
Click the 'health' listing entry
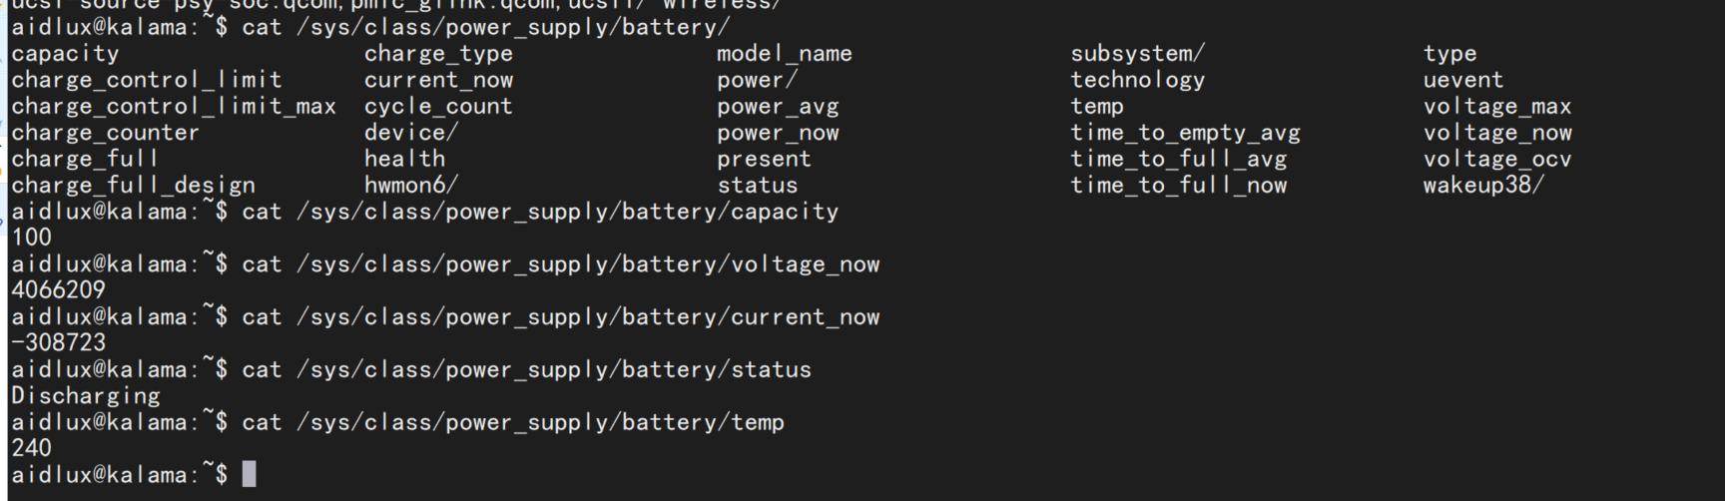404,160
